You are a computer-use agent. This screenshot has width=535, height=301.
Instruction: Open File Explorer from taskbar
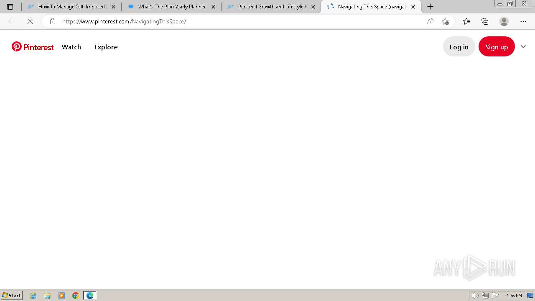(x=47, y=296)
